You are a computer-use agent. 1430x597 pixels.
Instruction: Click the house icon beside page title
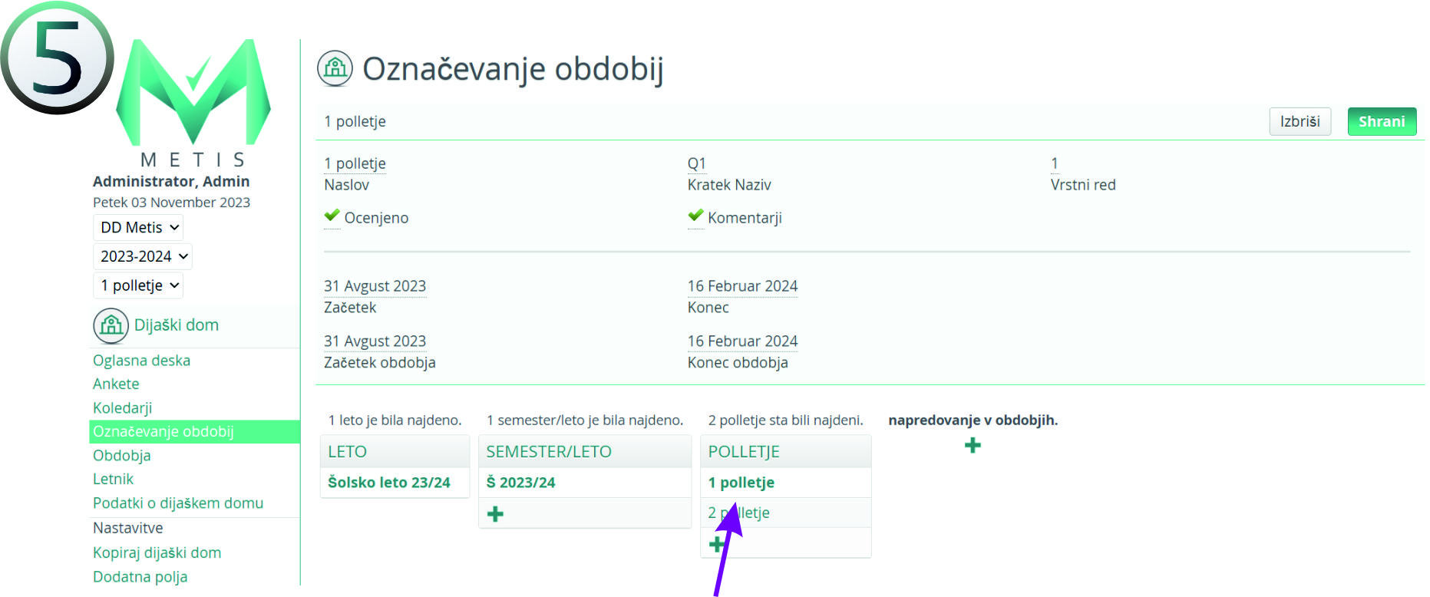click(x=335, y=68)
